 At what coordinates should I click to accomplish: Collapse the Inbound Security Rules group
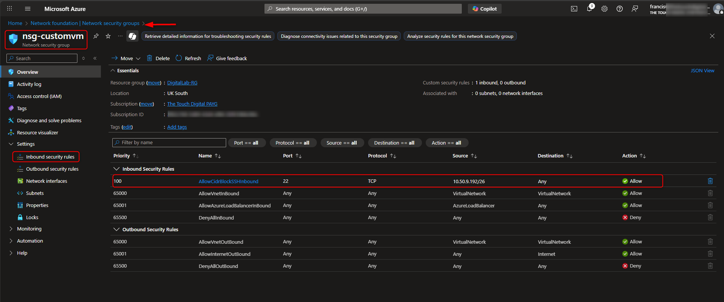(x=116, y=169)
